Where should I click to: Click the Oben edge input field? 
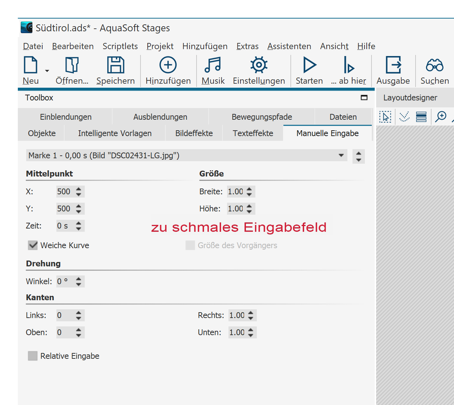(x=65, y=333)
